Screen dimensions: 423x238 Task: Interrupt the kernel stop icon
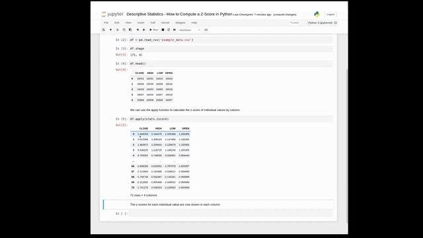click(163, 30)
